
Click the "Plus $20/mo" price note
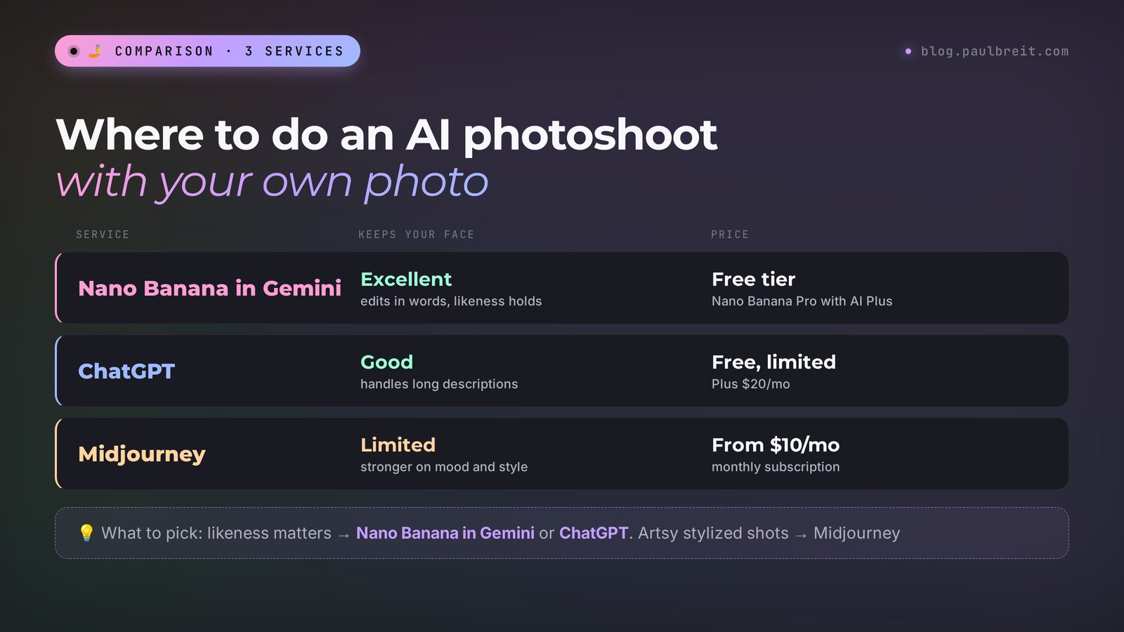point(751,384)
